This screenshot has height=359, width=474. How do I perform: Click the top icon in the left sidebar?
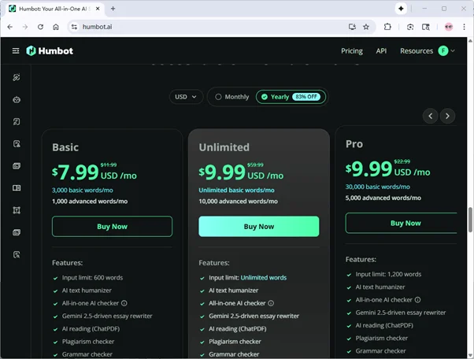pyautogui.click(x=17, y=77)
